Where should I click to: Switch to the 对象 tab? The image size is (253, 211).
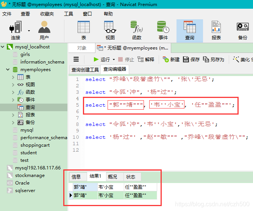82,48
